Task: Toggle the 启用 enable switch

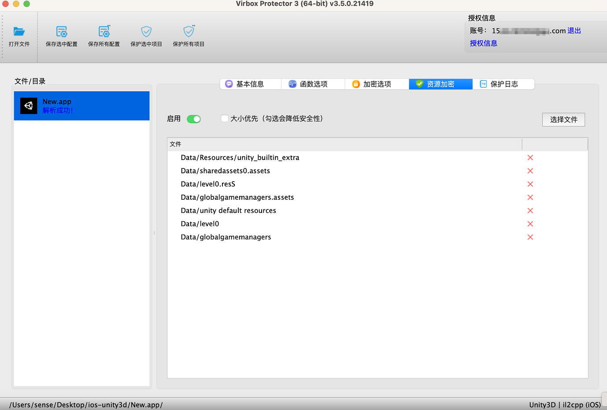Action: pyautogui.click(x=194, y=119)
